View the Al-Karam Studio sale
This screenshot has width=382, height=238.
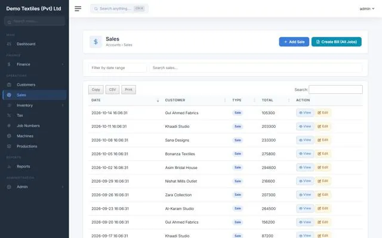pos(305,208)
